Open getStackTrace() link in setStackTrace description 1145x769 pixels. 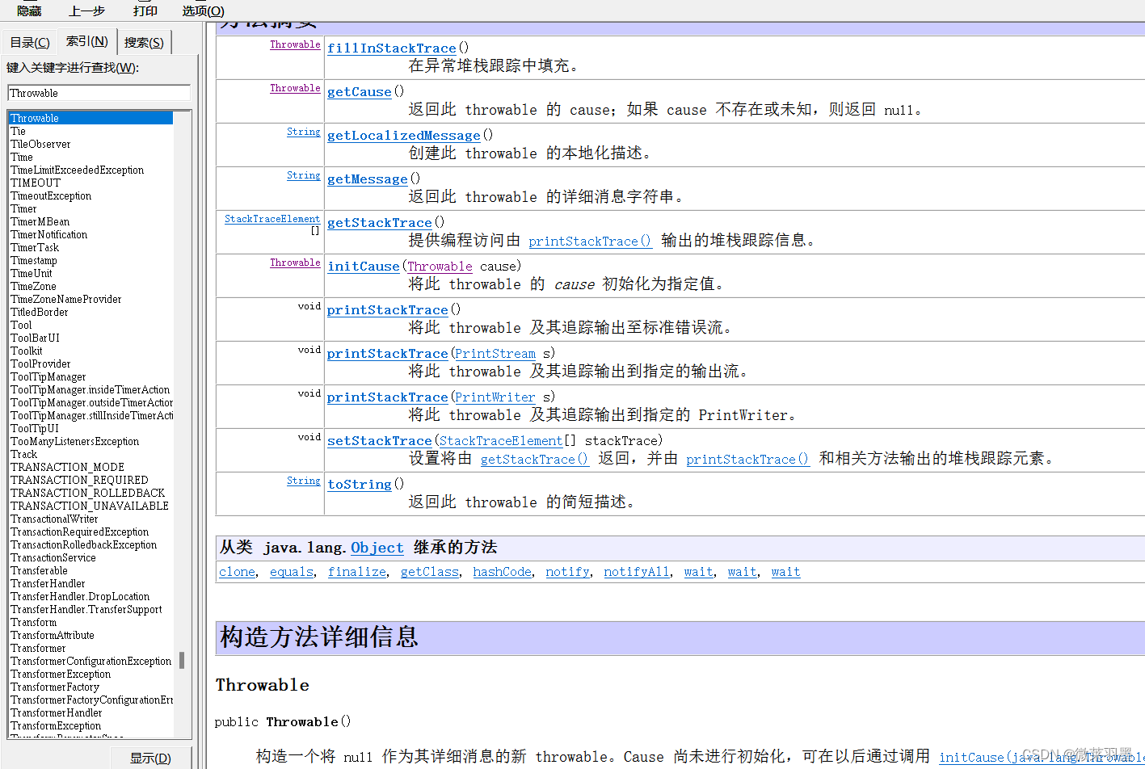[534, 459]
